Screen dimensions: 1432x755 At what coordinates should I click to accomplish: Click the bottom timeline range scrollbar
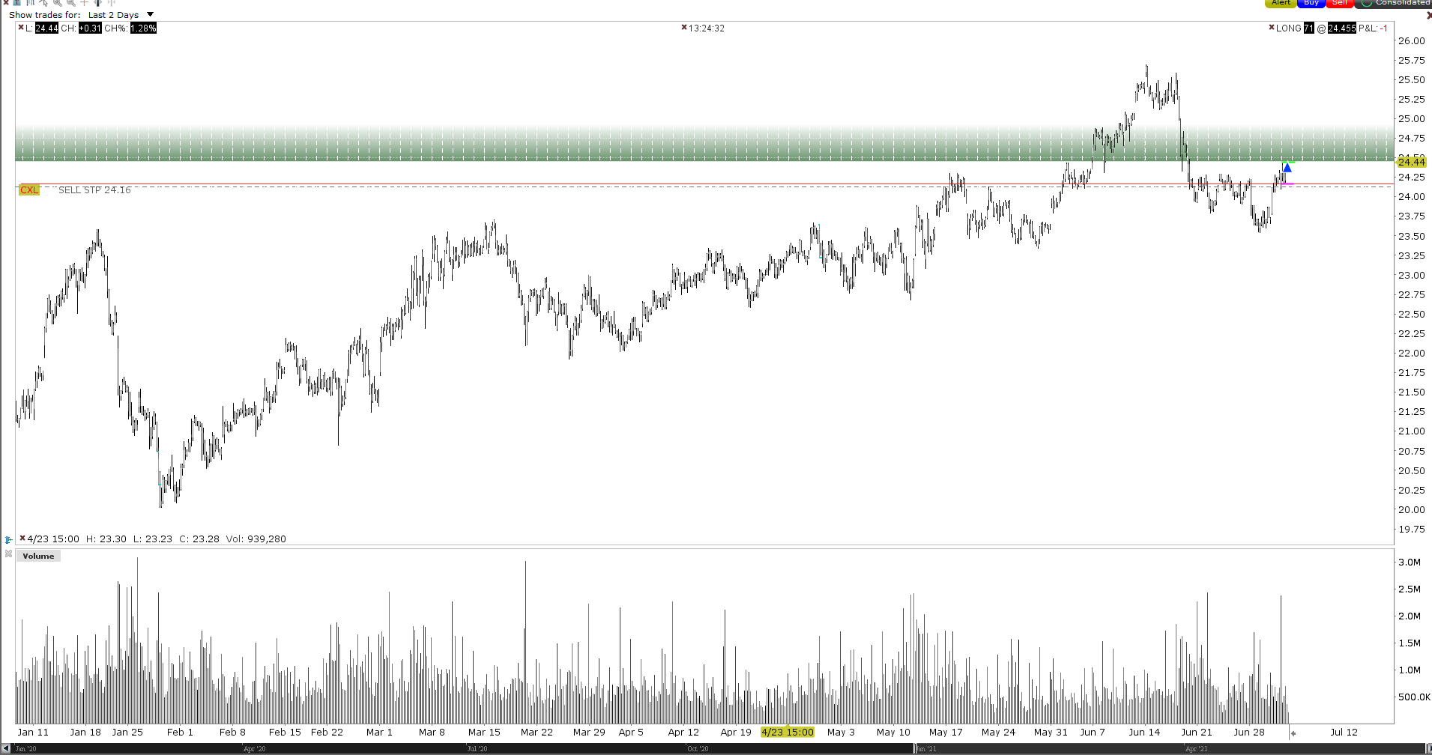(x=716, y=748)
